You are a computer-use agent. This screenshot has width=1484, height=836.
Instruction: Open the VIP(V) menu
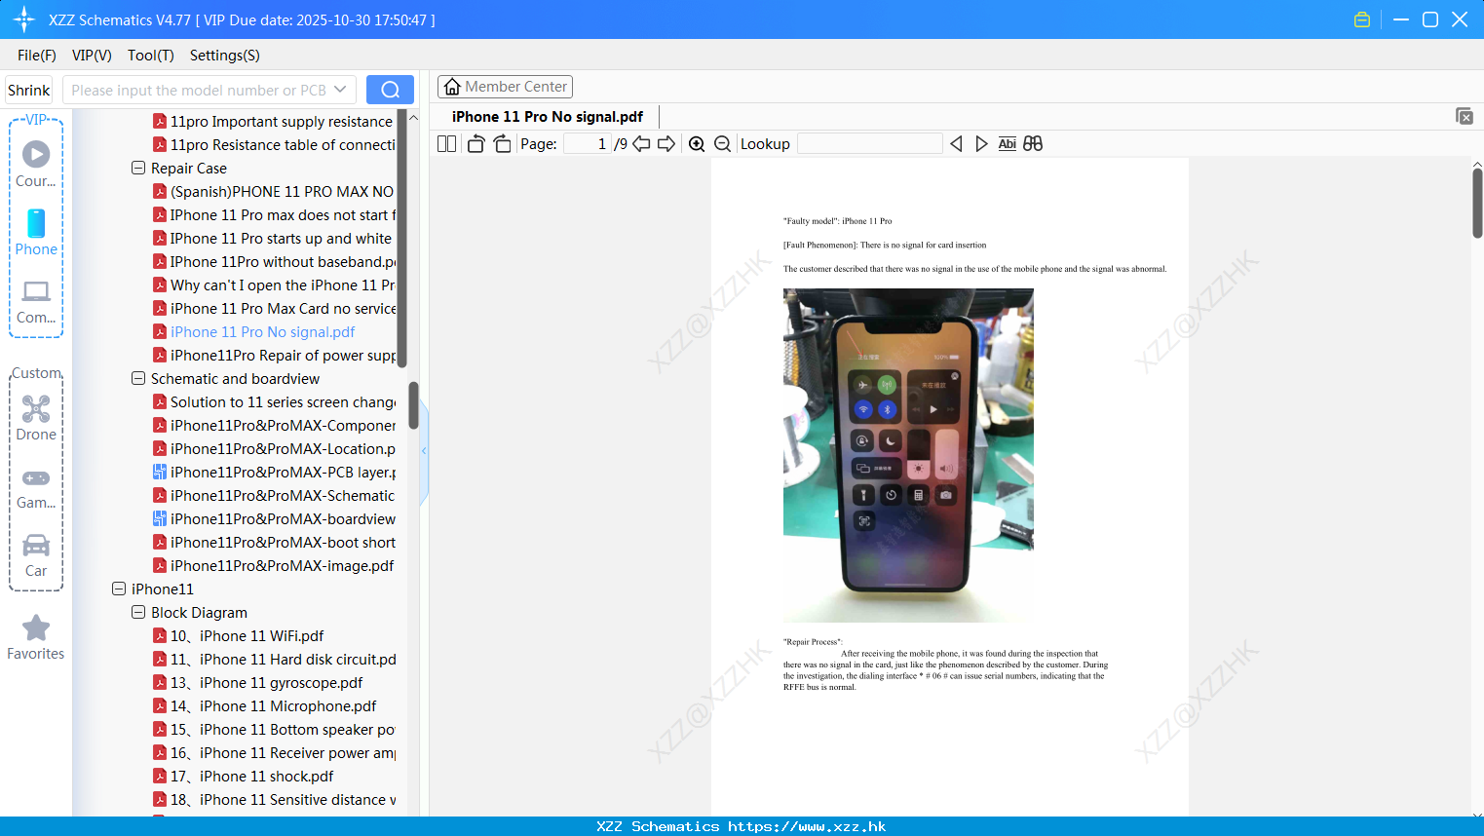(x=92, y=56)
